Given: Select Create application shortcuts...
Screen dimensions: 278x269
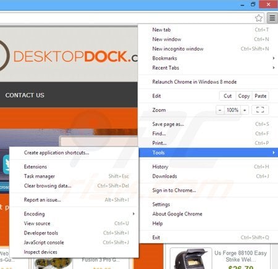Looking at the screenshot, I should click(74, 152).
